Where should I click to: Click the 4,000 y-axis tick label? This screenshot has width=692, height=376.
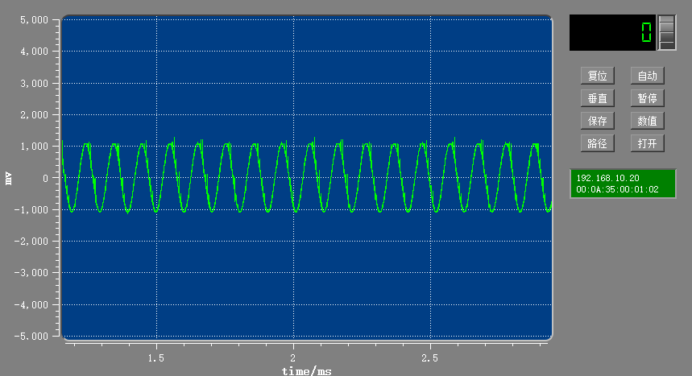tap(34, 52)
